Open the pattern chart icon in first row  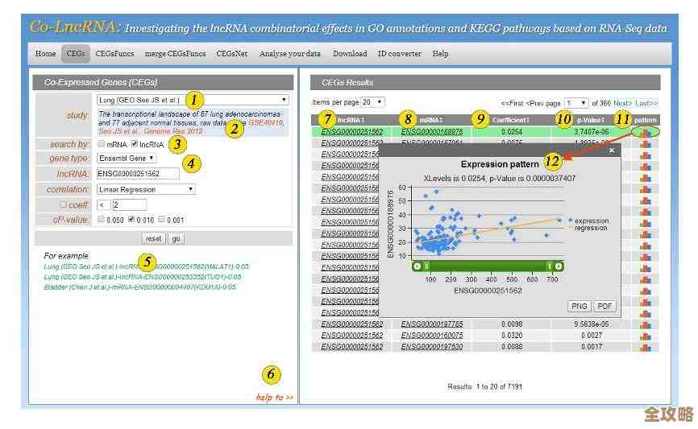click(645, 132)
